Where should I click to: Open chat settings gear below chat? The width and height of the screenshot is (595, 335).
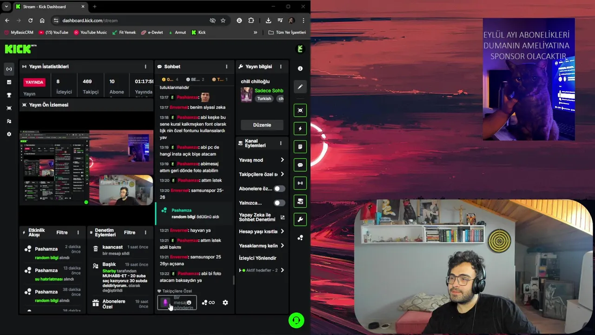(225, 302)
